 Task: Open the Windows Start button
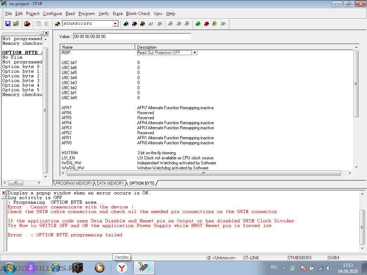(9, 268)
